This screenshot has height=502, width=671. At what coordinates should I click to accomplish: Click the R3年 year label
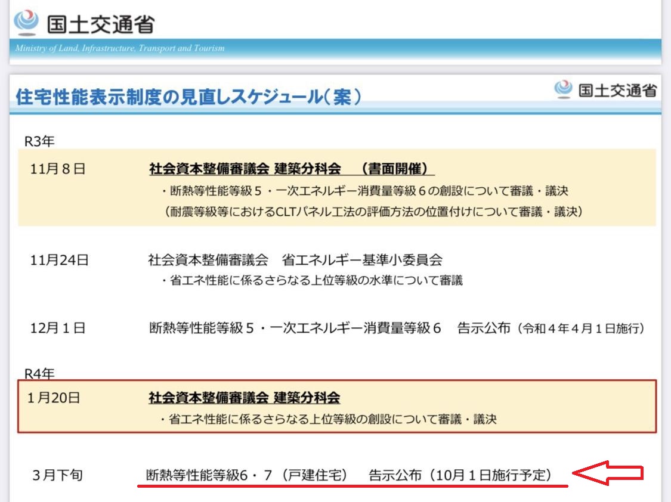point(39,141)
